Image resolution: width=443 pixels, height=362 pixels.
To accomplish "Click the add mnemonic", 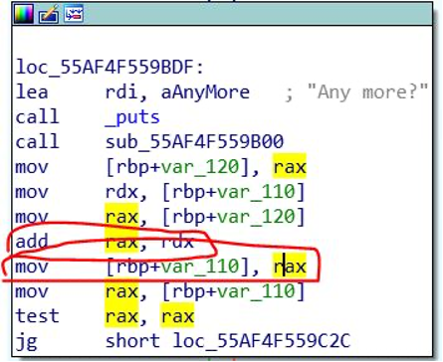I will pyautogui.click(x=32, y=242).
